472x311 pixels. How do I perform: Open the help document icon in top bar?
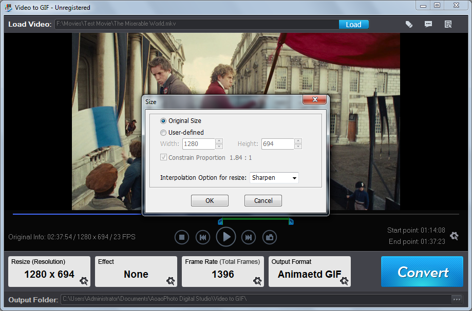(448, 24)
